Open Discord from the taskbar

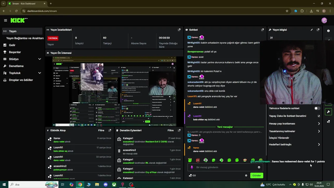106,185
